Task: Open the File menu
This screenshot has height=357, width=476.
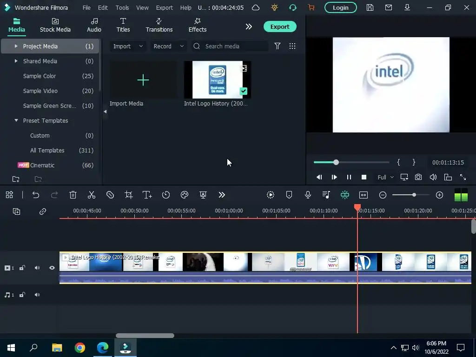Action: coord(86,7)
